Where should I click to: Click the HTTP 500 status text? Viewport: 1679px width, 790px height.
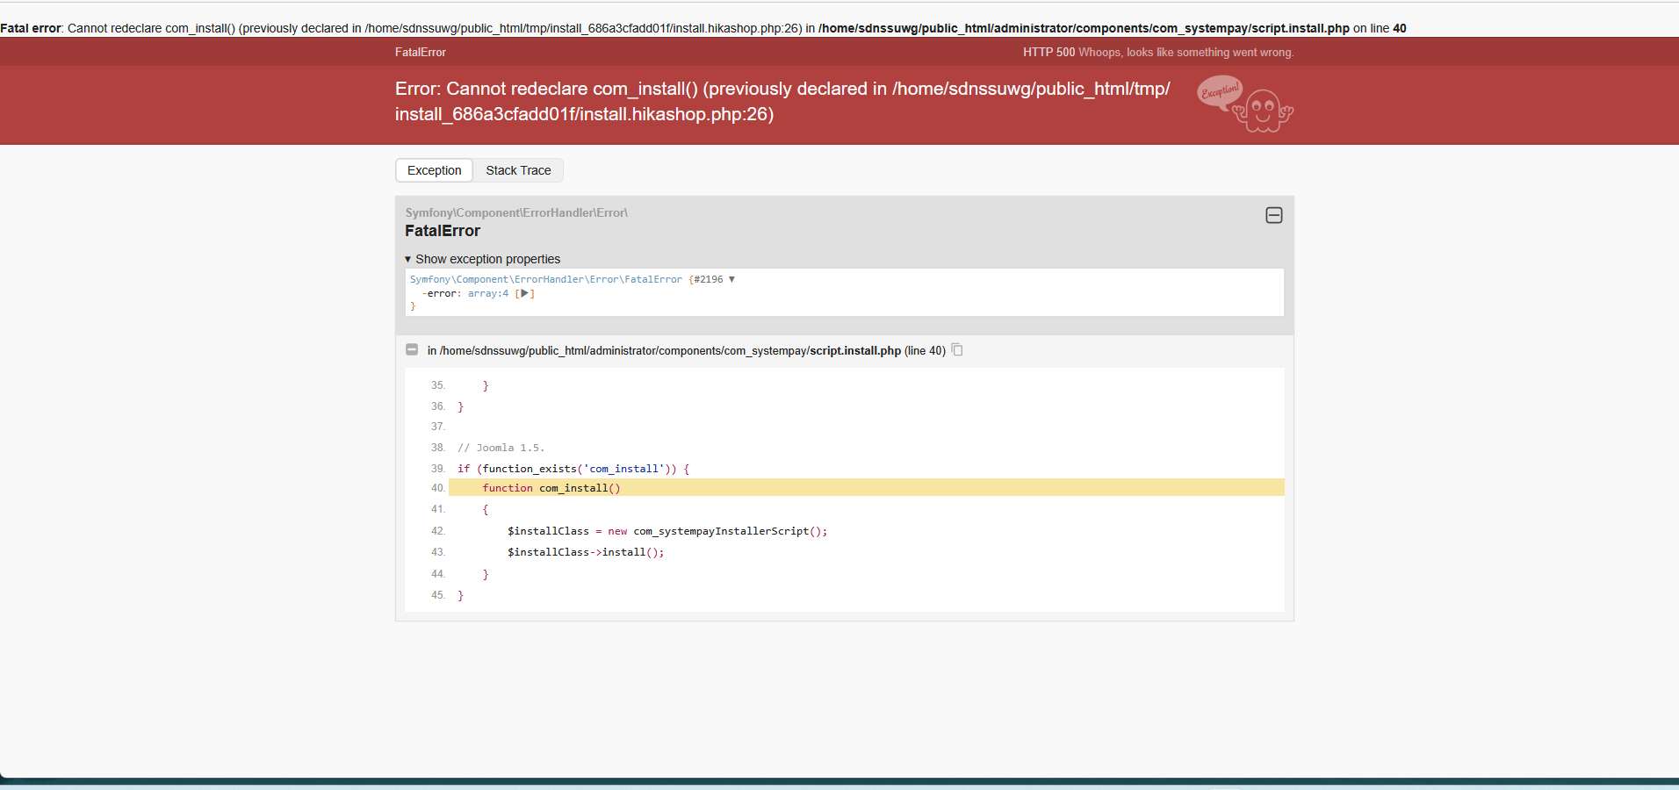click(x=1048, y=52)
